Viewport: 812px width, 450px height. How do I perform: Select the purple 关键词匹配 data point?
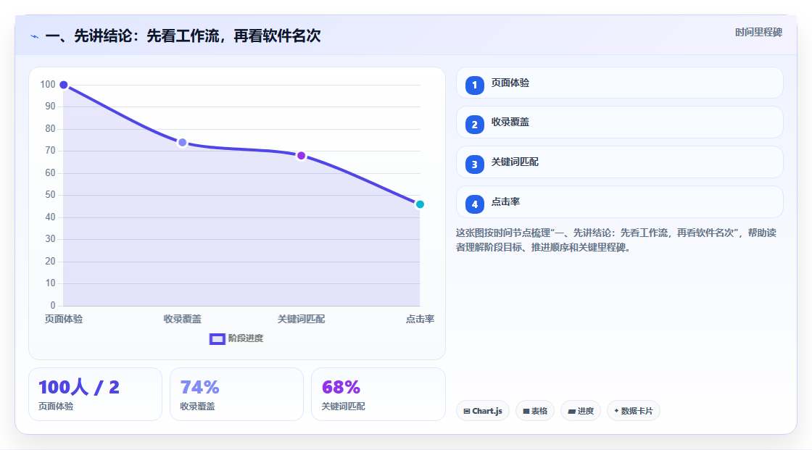pyautogui.click(x=302, y=155)
